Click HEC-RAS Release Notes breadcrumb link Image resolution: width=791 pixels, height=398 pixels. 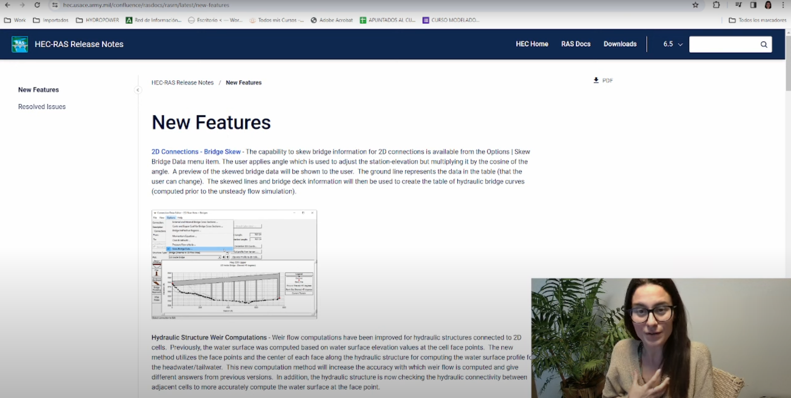click(182, 83)
